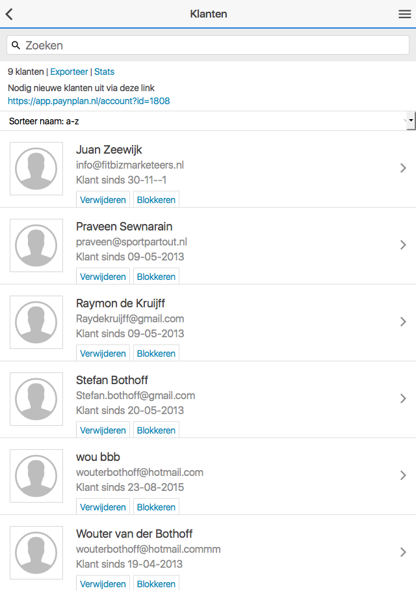Expand wou bbb's row arrow

[403, 475]
